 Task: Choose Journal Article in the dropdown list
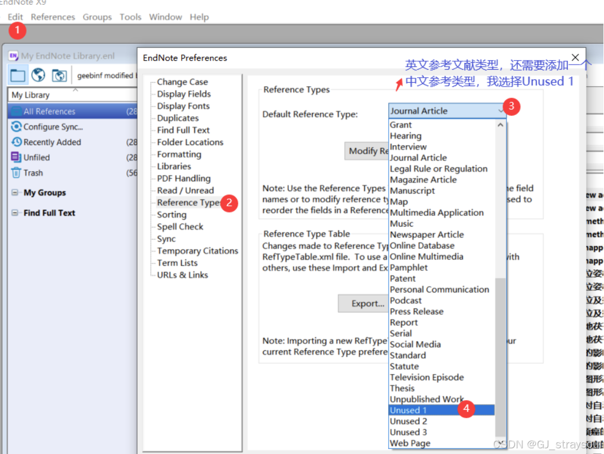(x=442, y=158)
